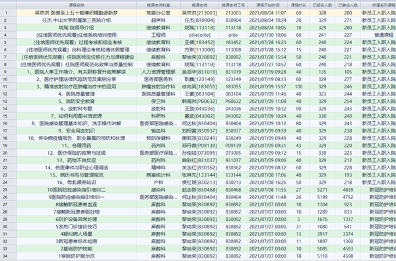Select duration cell showing 100
Screen dimensions: 396x261
pos(298,86)
